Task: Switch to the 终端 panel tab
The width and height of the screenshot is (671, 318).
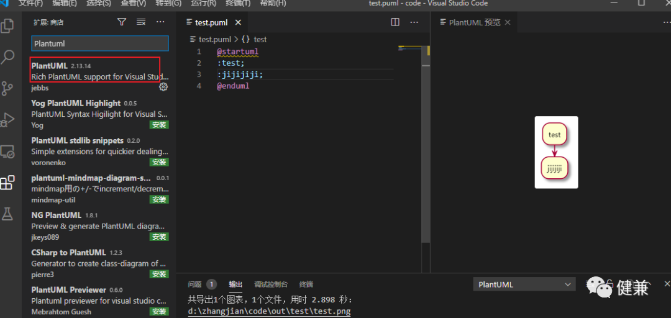Action: (x=306, y=284)
